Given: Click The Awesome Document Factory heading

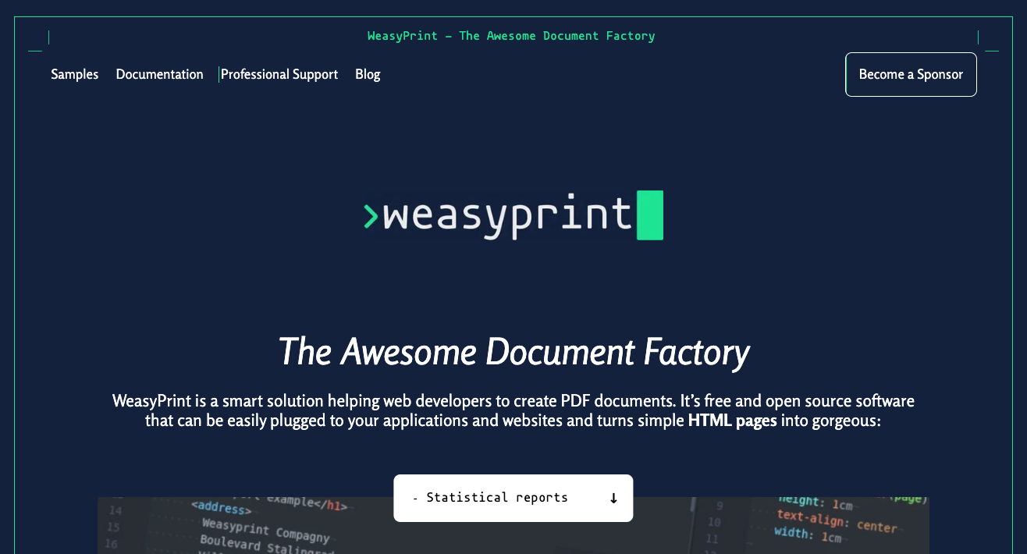Looking at the screenshot, I should [513, 353].
